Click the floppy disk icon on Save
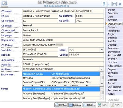The height and width of the screenshot is (108, 123). tap(71, 105)
